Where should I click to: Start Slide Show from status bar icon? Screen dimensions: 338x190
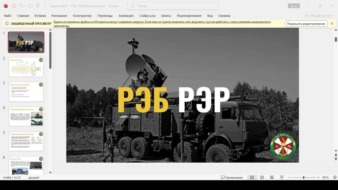click(x=281, y=177)
